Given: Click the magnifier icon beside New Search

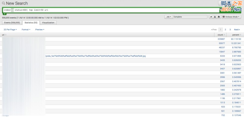Looking at the screenshot, I should point(3,3).
